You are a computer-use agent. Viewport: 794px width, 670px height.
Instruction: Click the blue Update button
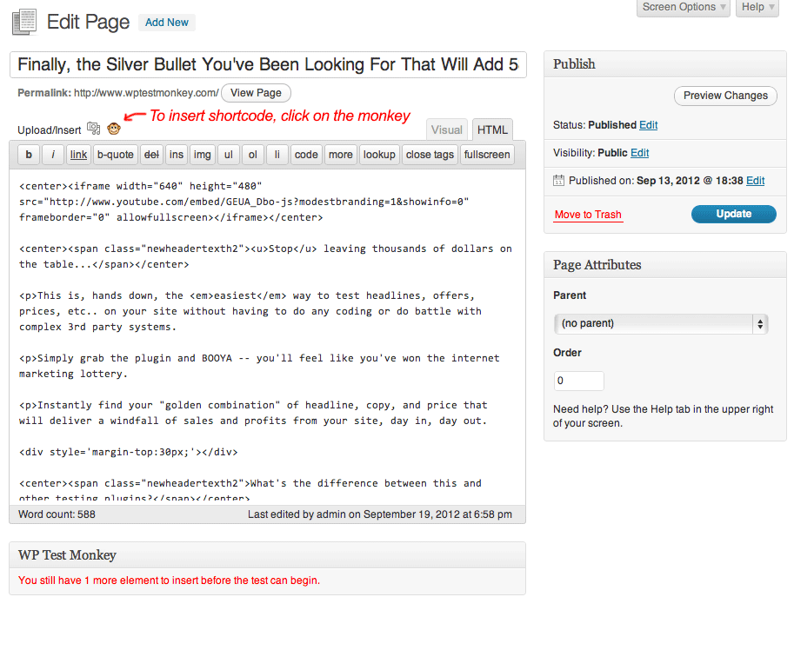click(733, 214)
